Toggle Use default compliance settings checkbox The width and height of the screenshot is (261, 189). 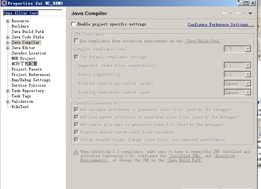click(76, 57)
